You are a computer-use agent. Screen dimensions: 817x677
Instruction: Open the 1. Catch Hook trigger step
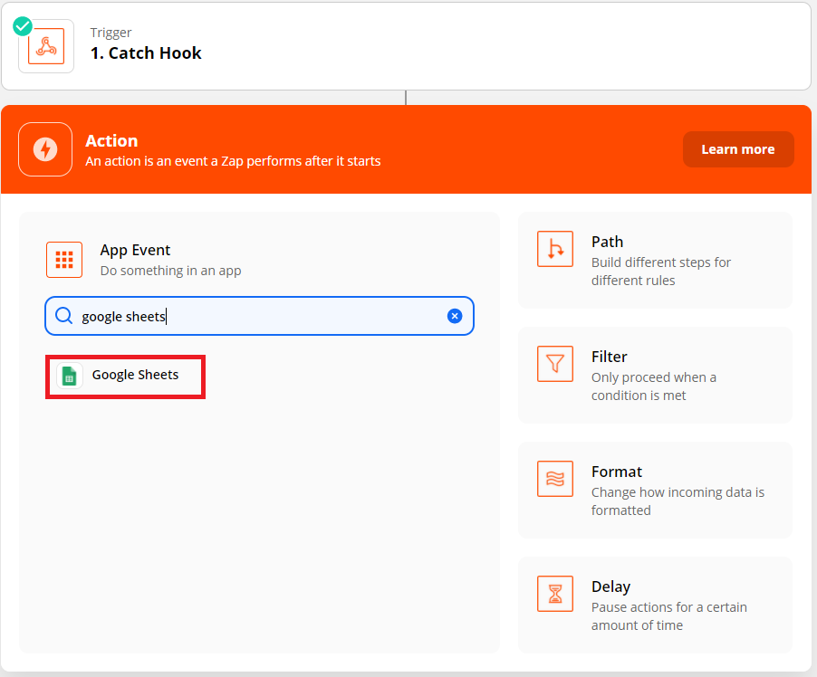click(406, 46)
